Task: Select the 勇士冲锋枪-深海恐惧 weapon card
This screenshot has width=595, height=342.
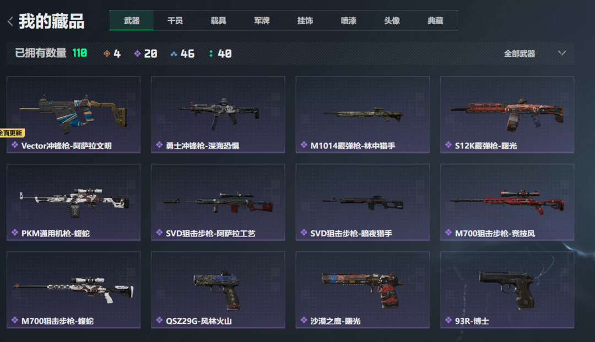Action: click(218, 115)
